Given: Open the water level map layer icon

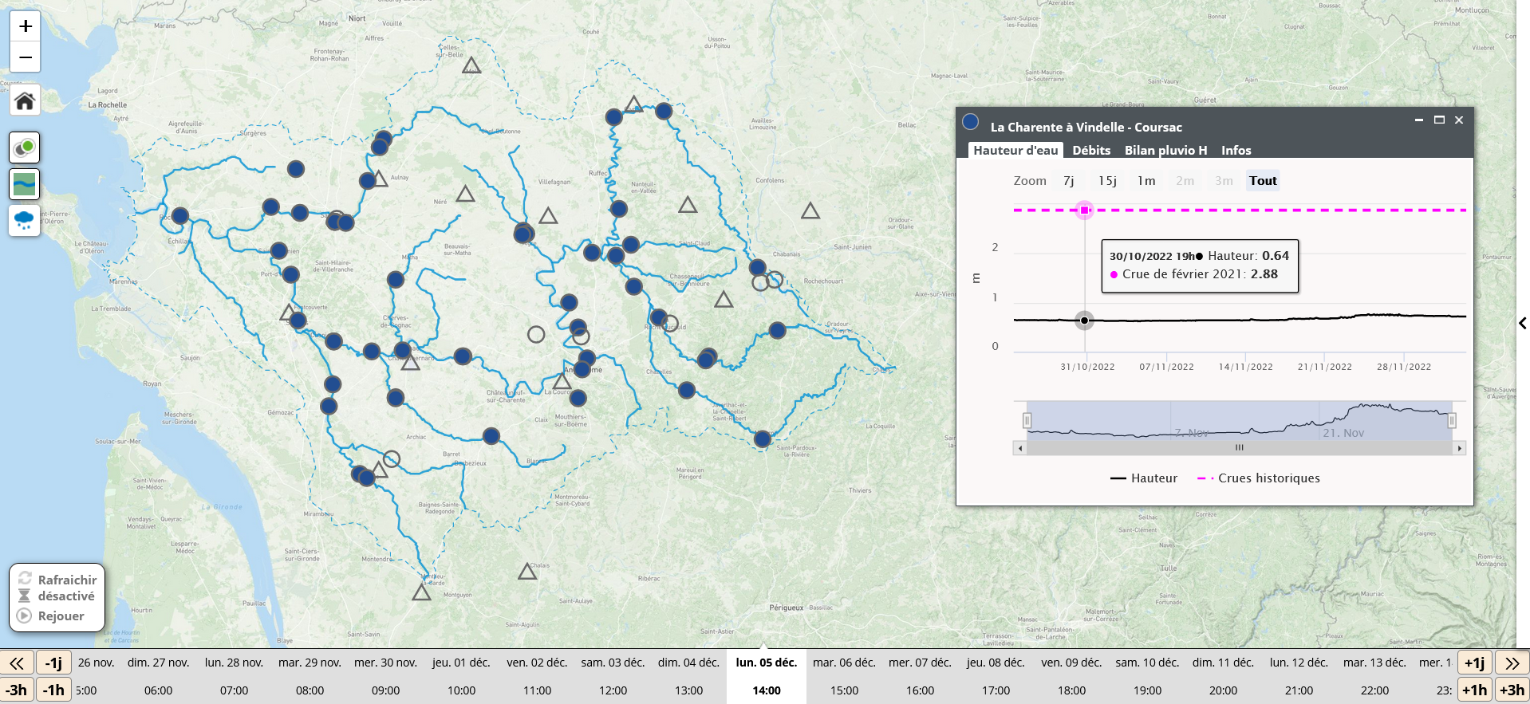Looking at the screenshot, I should pos(25,184).
